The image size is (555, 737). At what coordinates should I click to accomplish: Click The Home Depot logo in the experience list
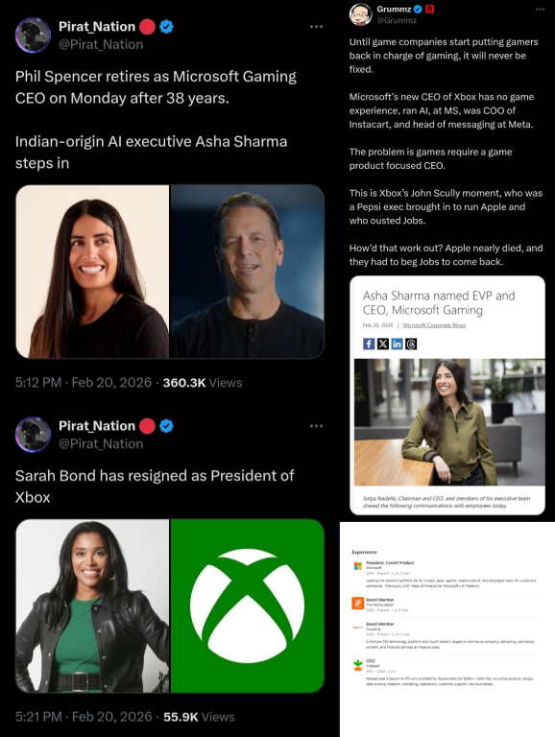pos(358,603)
